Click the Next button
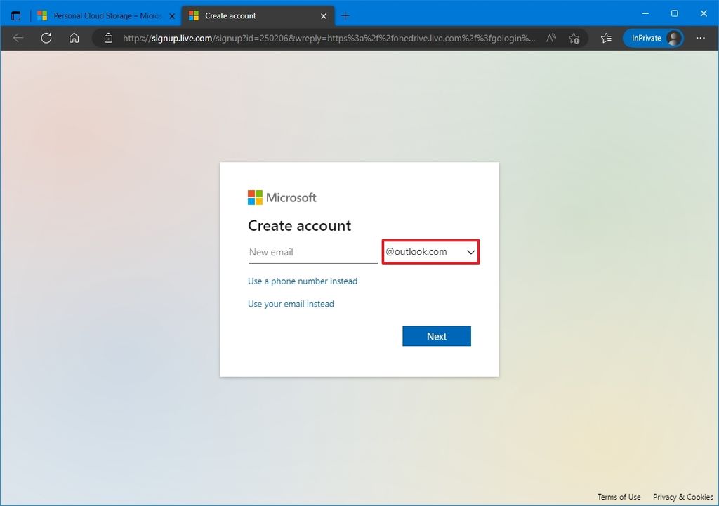This screenshot has height=506, width=719. coord(436,336)
